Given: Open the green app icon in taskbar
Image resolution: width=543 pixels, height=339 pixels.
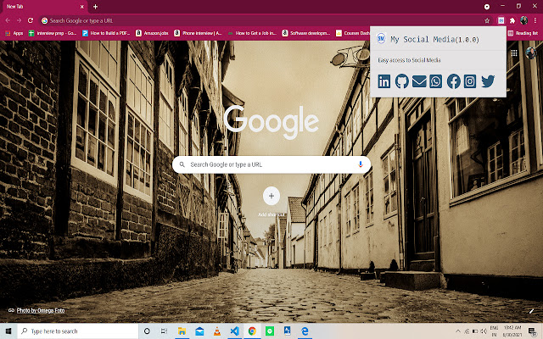Looking at the screenshot, I should click(270, 331).
